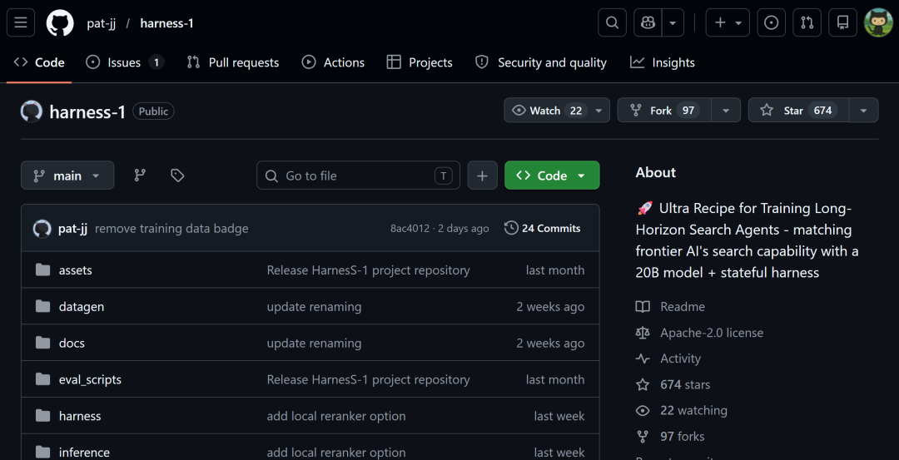Expand the Watch options dropdown arrow
899x460 pixels.
point(599,111)
